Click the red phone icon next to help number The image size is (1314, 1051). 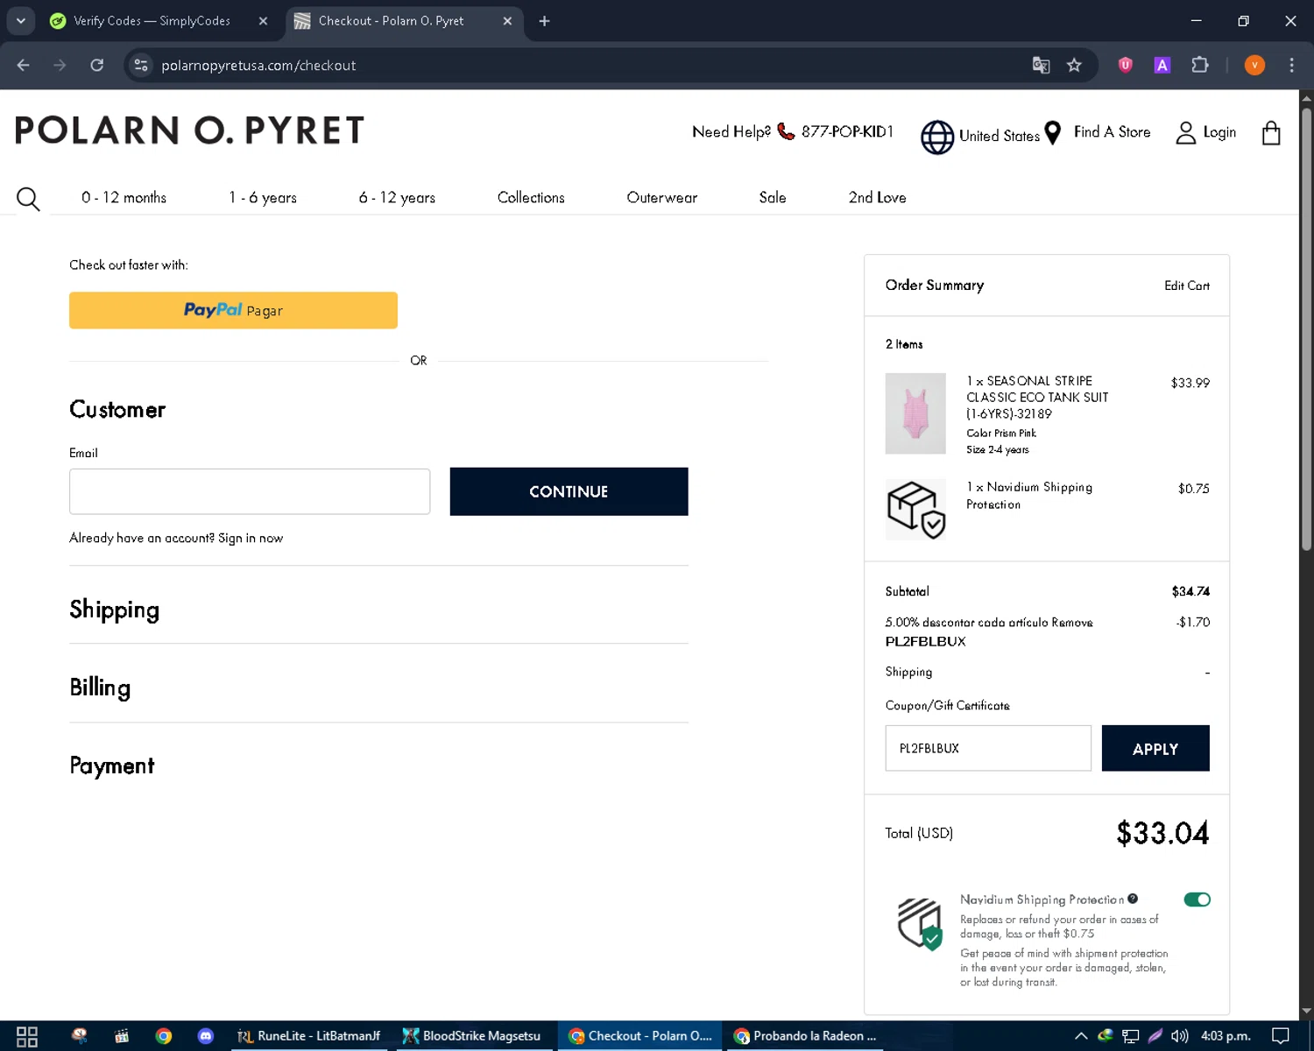(x=786, y=131)
